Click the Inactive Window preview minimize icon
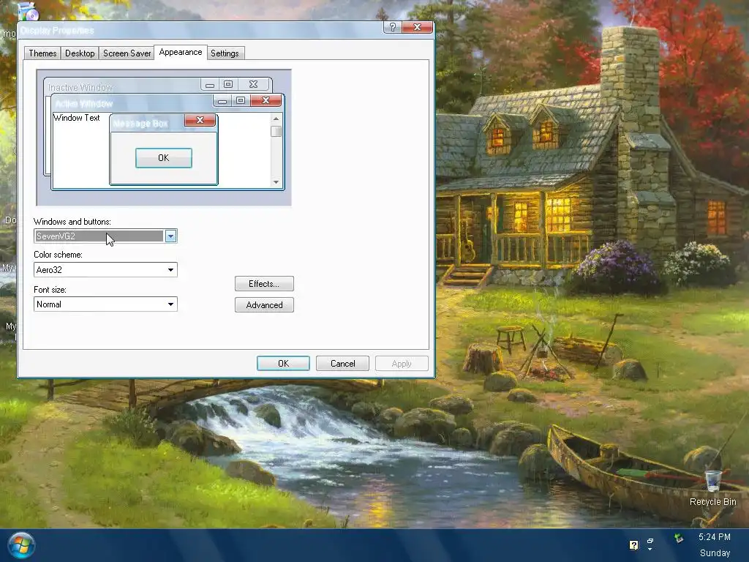 [x=210, y=84]
